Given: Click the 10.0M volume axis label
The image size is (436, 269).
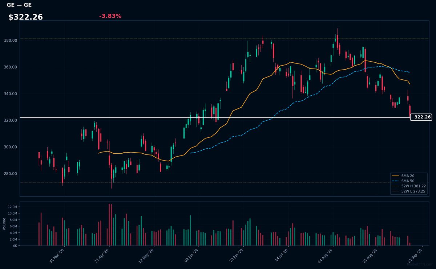Looking at the screenshot, I should 12,214.
